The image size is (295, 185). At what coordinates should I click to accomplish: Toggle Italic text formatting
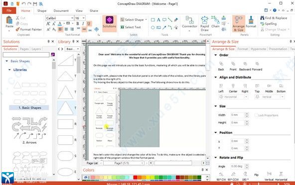(x=83, y=24)
